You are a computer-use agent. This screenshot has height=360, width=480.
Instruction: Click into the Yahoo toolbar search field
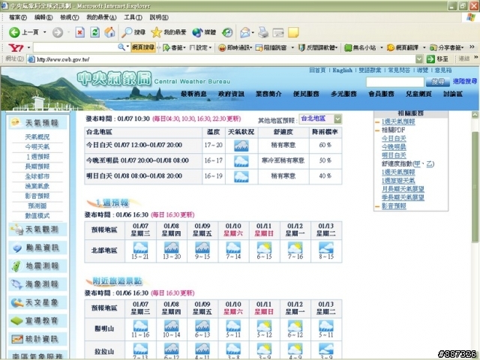pyautogui.click(x=75, y=47)
